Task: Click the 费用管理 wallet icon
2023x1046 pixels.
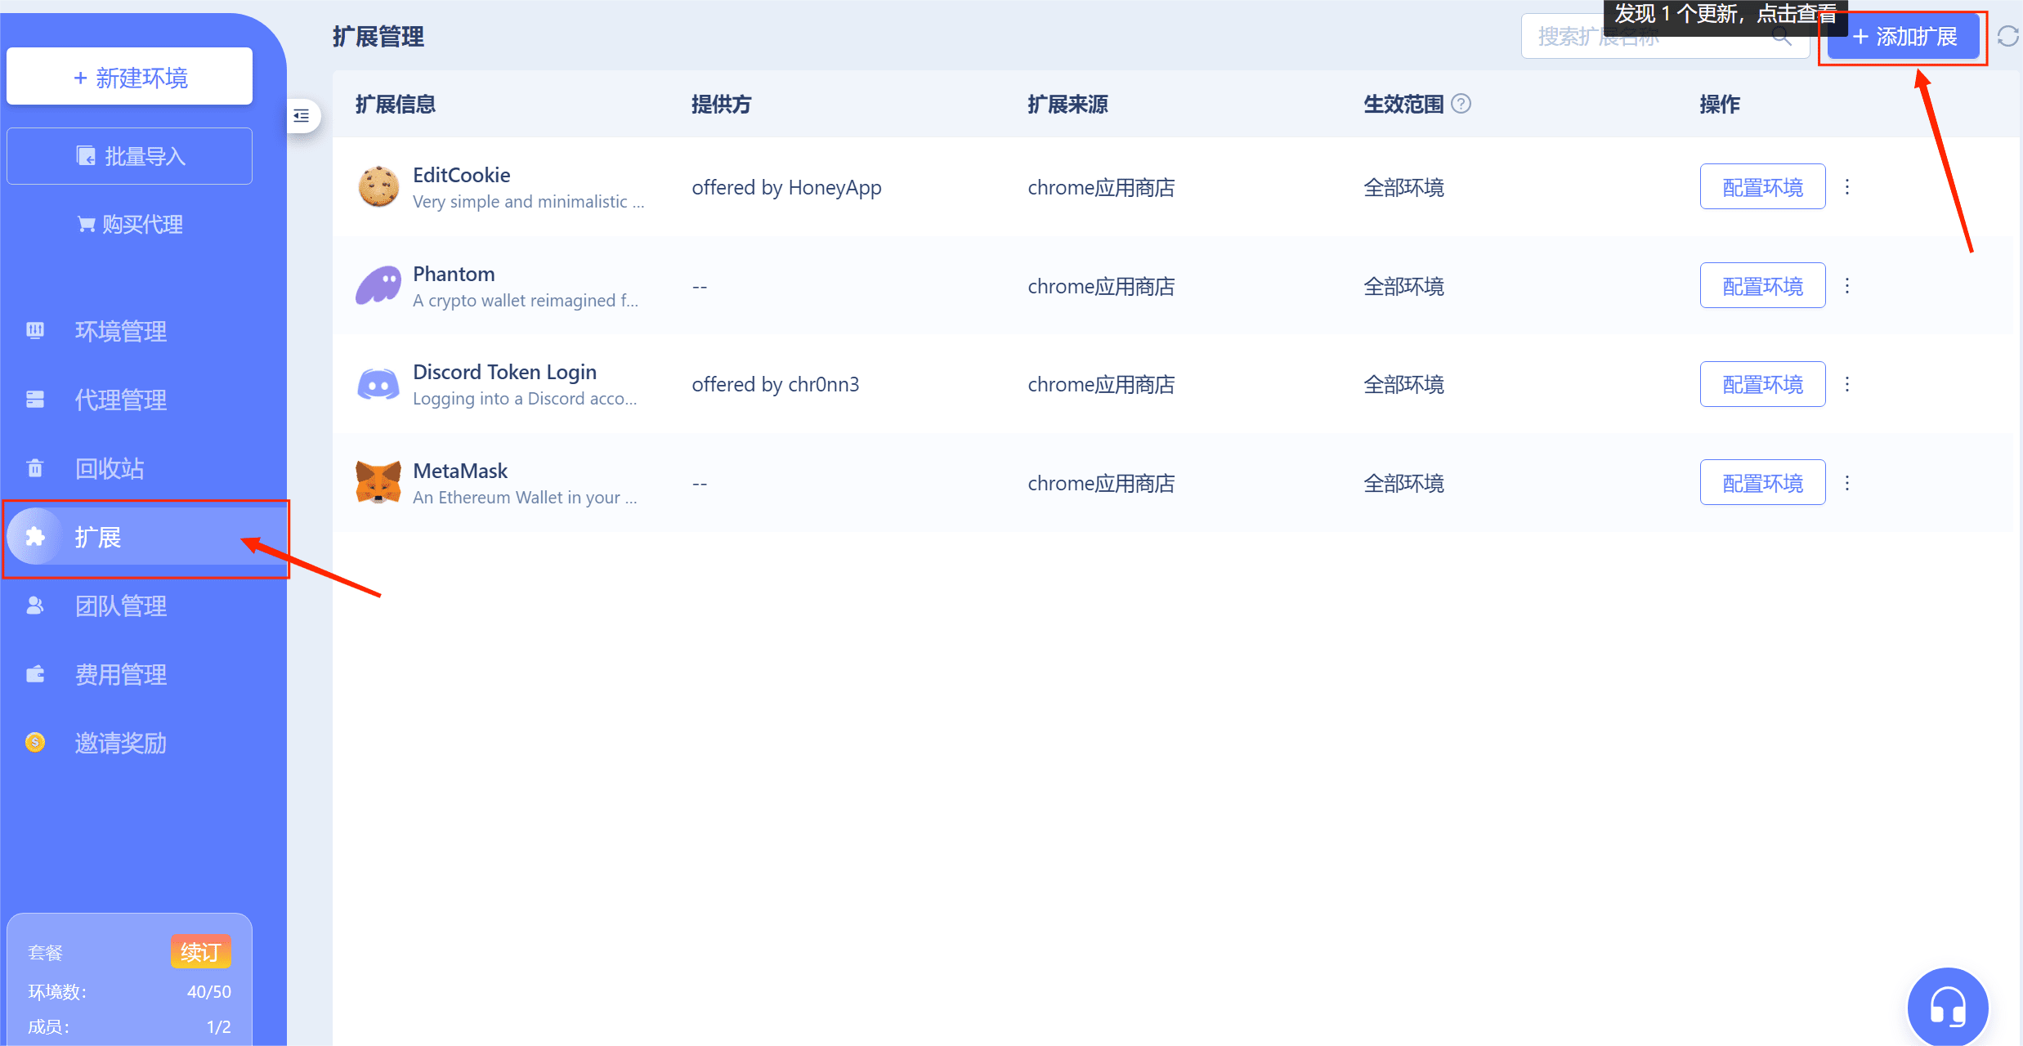Action: point(35,673)
